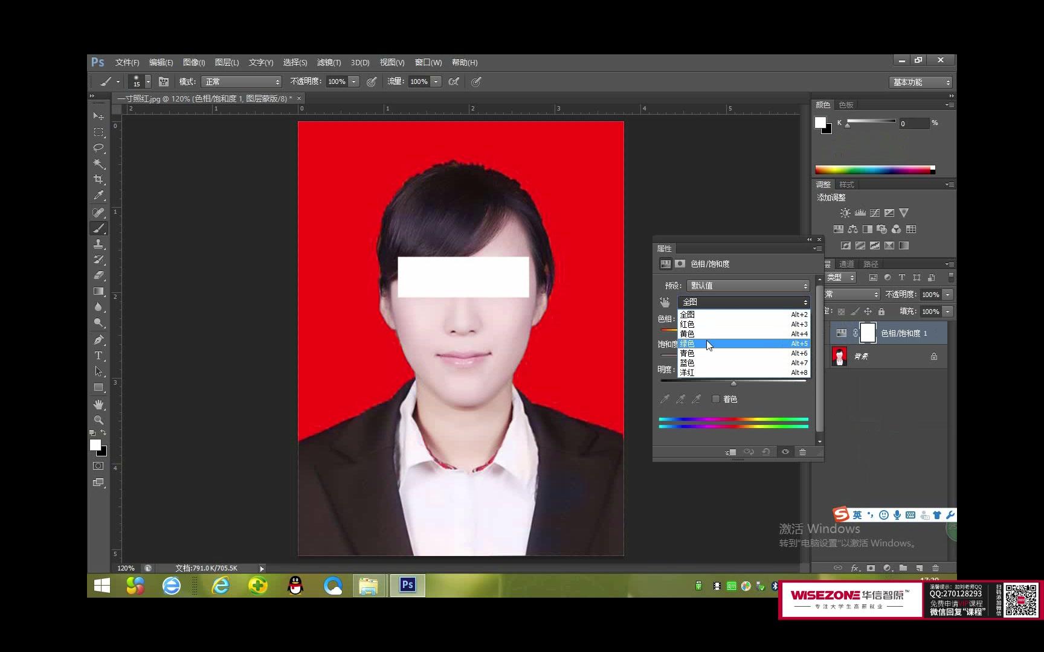The image size is (1044, 652).
Task: Open the 滤镜(T) menu
Action: click(x=329, y=62)
